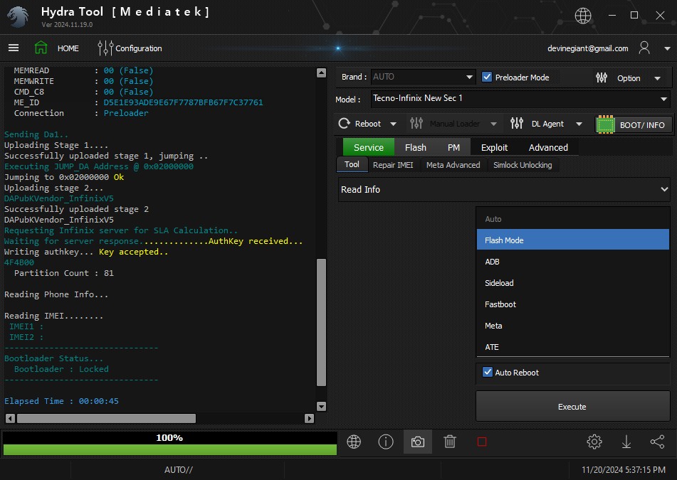Select ADB in the mode list
Viewport: 677px width, 480px height.
[573, 262]
